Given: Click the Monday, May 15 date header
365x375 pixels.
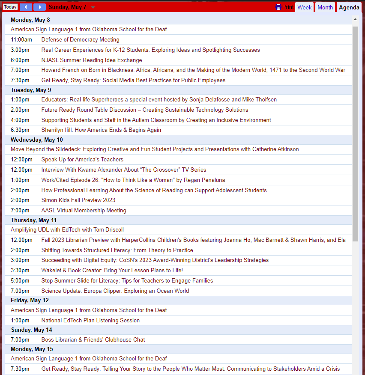Looking at the screenshot, I should coord(32,349).
